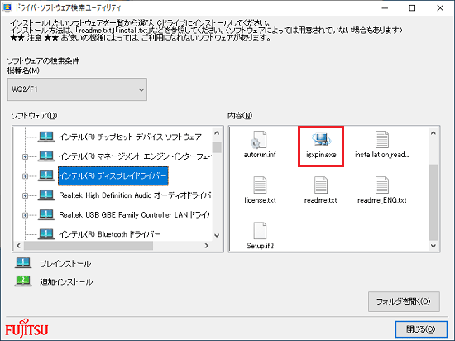This screenshot has width=455, height=341.
Task: Expand the インテル(R) マネージメント エンジン tree node
Action: click(x=26, y=156)
